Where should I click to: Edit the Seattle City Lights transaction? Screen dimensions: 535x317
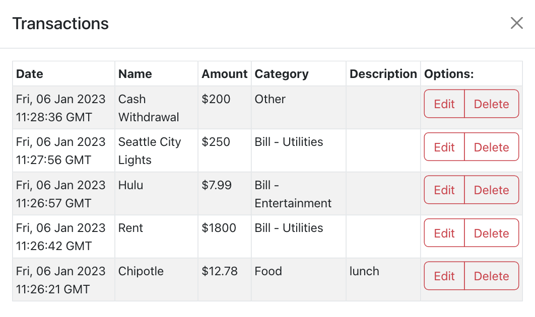click(444, 147)
